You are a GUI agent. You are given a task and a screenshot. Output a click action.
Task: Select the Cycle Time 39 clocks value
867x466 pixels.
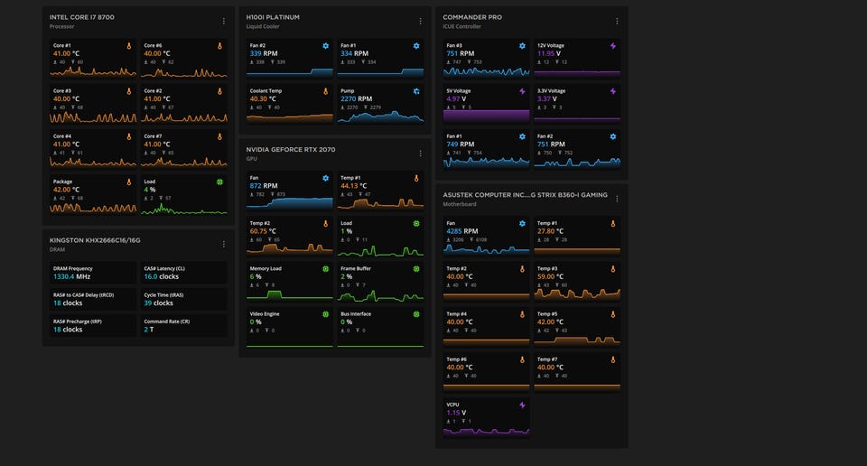point(158,303)
